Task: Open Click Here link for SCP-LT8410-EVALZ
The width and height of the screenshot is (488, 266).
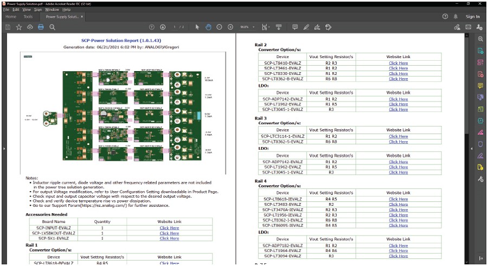Action: 399,63
